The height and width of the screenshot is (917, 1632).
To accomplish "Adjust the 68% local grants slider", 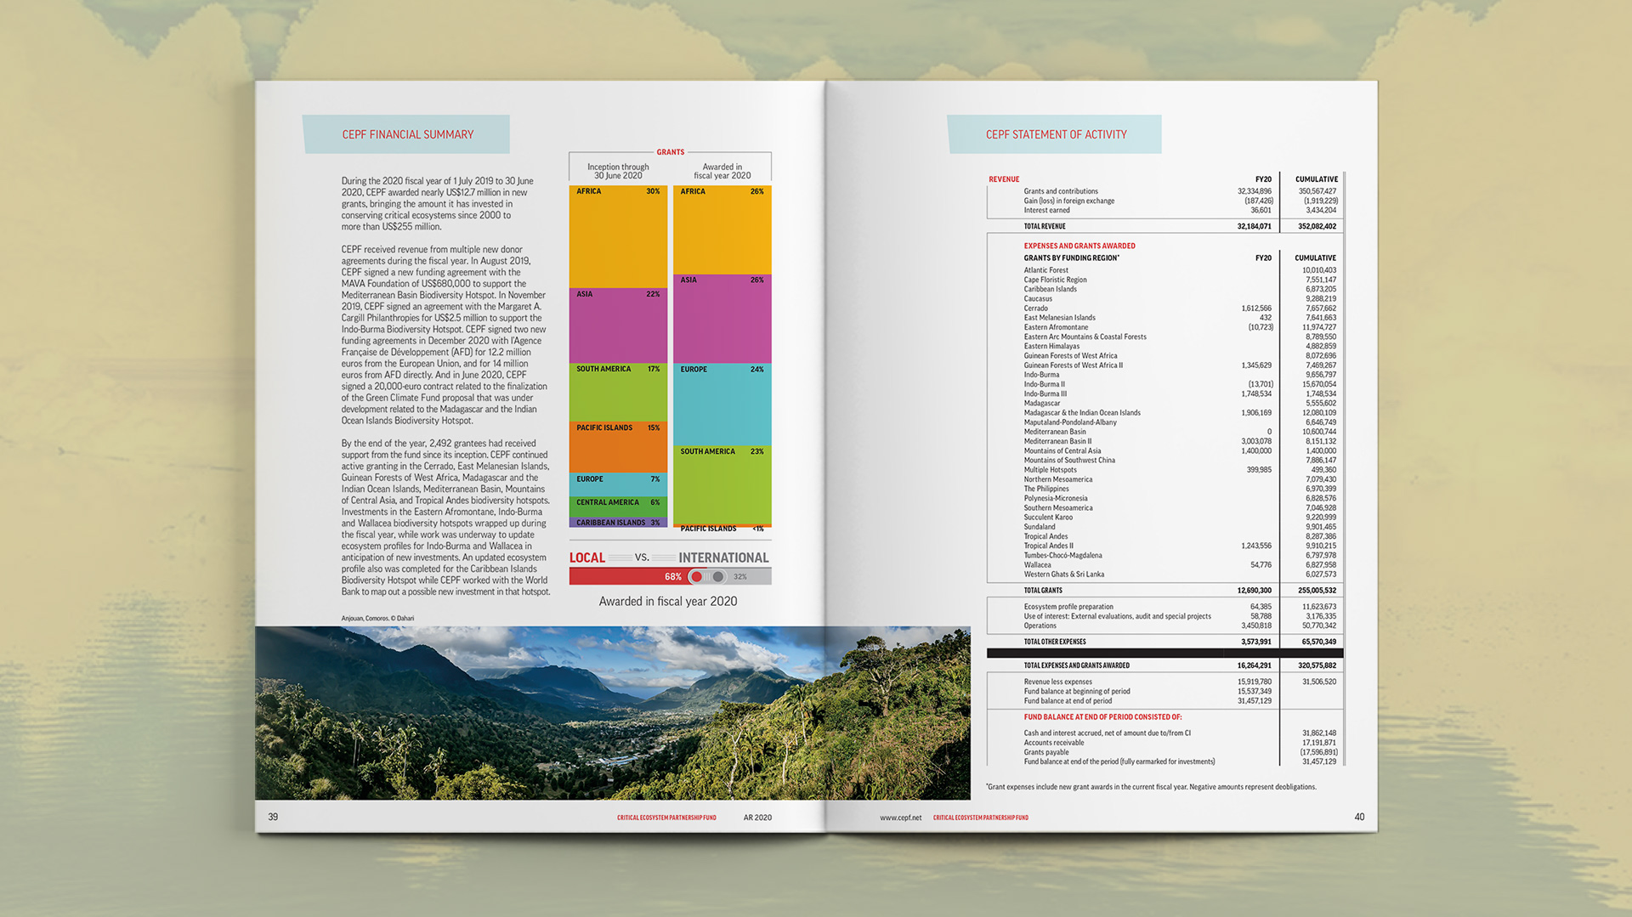I will click(671, 576).
